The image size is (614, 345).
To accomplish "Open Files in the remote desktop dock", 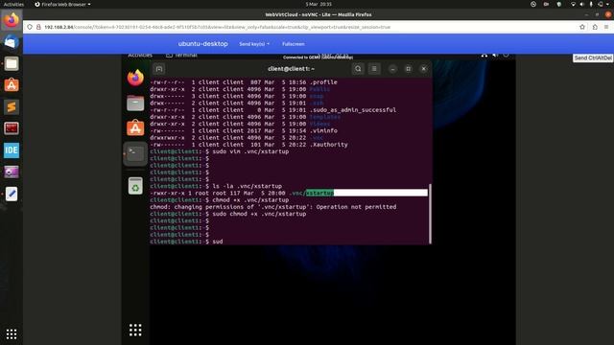I will pyautogui.click(x=135, y=103).
